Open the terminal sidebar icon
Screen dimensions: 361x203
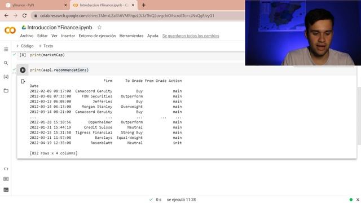(6, 189)
